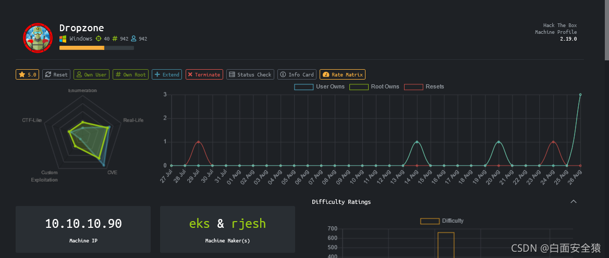Click the 24 Aug resets peak
The width and height of the screenshot is (609, 258).
pos(553,142)
